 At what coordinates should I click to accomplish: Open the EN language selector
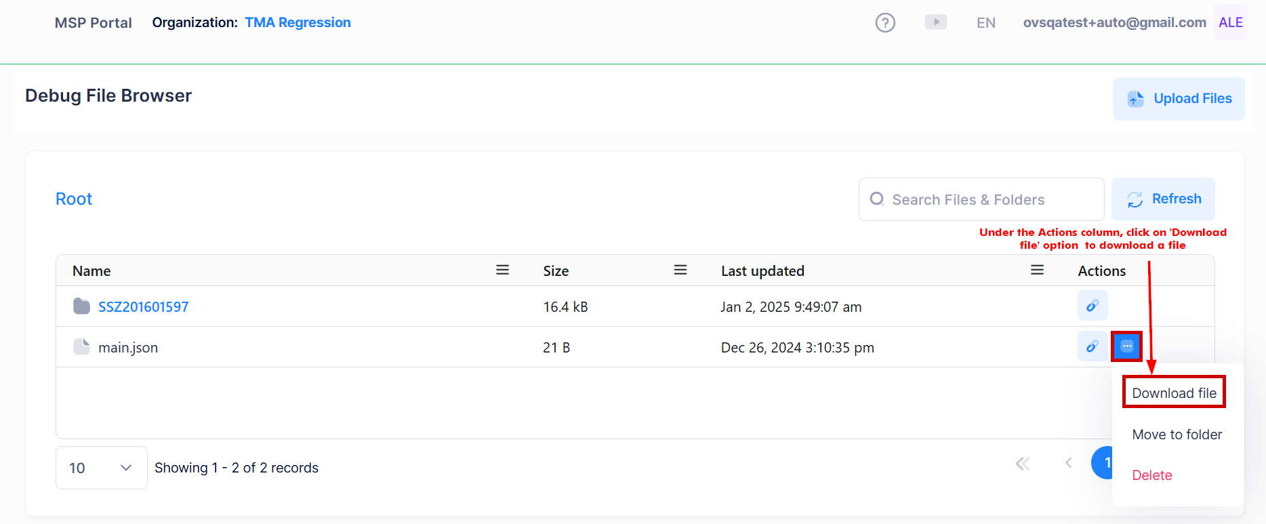[x=985, y=23]
